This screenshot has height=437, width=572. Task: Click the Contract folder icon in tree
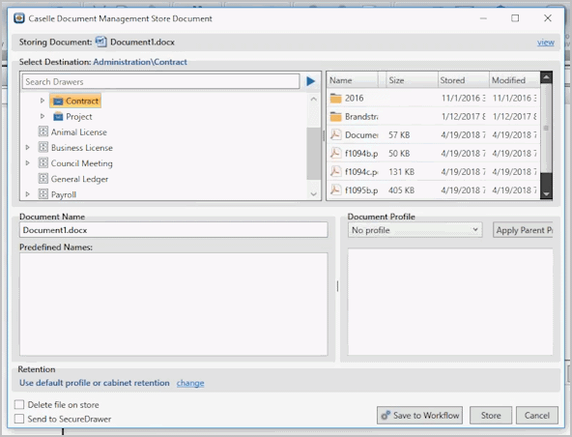[x=58, y=102]
